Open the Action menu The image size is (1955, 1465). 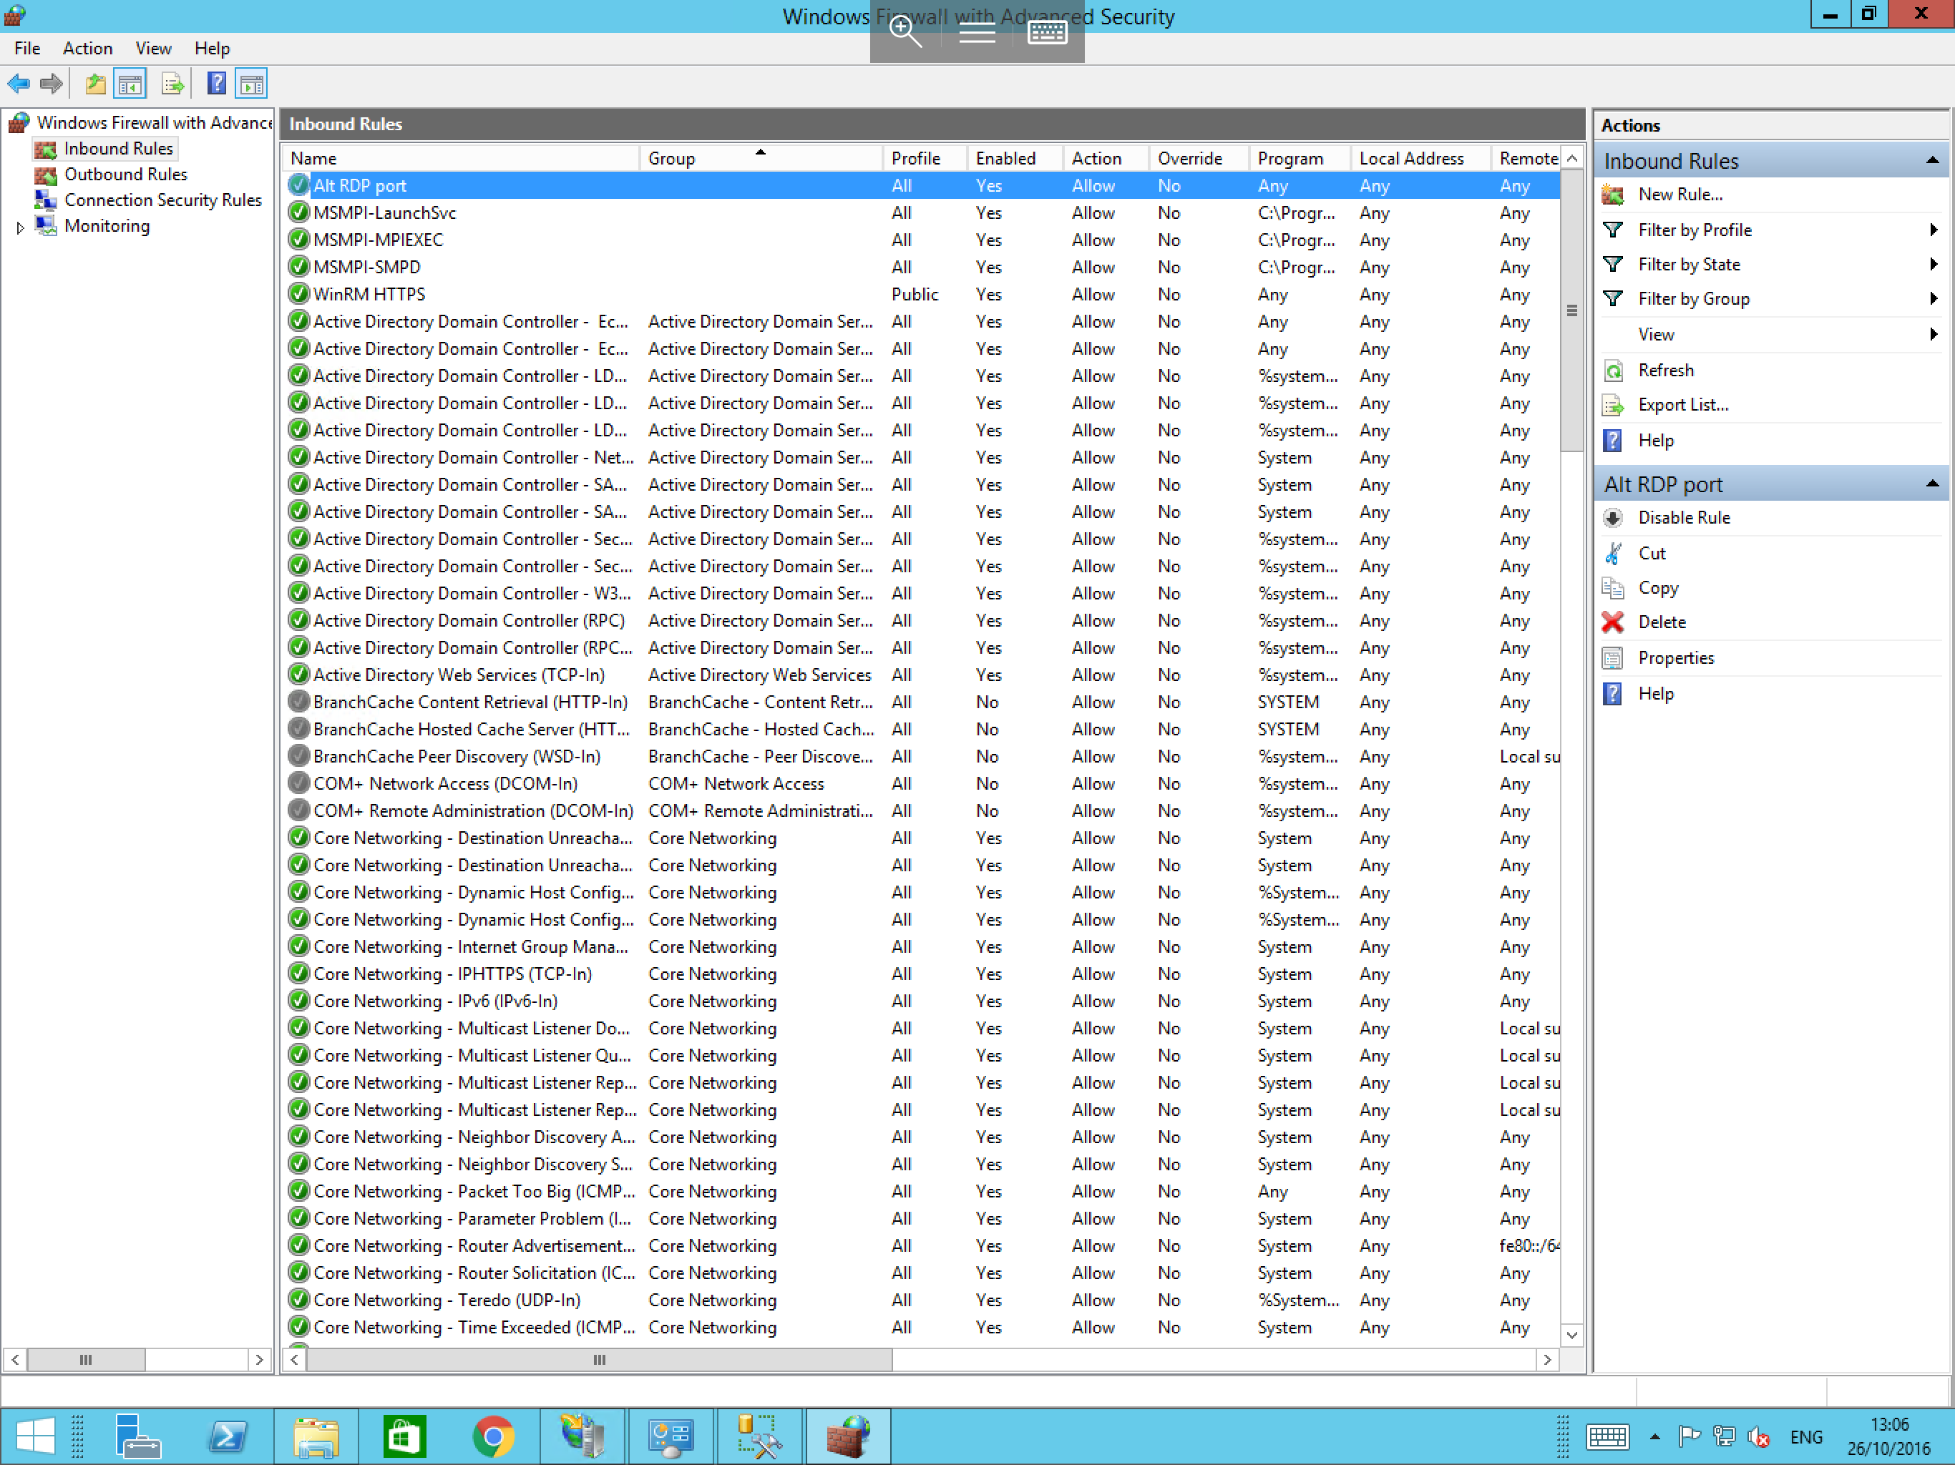tap(87, 49)
